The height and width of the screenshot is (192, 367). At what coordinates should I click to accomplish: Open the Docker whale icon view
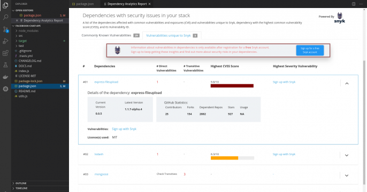5,77
